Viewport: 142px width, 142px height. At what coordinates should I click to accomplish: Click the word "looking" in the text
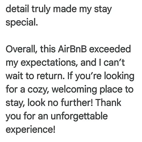[119, 76]
